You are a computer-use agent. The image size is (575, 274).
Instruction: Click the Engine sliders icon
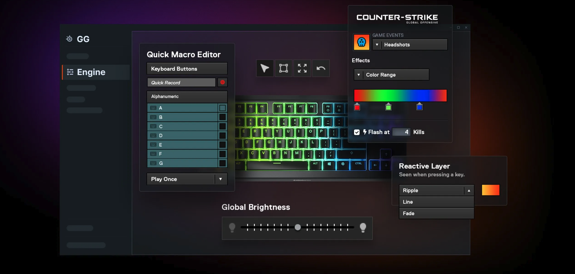point(70,72)
